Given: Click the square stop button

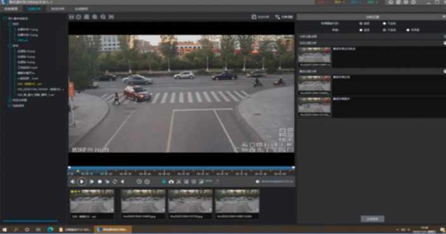Looking at the screenshot, I should coord(99,182).
